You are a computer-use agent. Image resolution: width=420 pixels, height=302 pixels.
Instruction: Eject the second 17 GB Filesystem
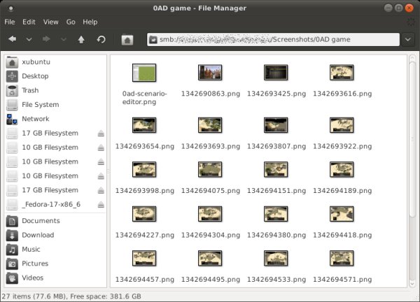click(101, 190)
